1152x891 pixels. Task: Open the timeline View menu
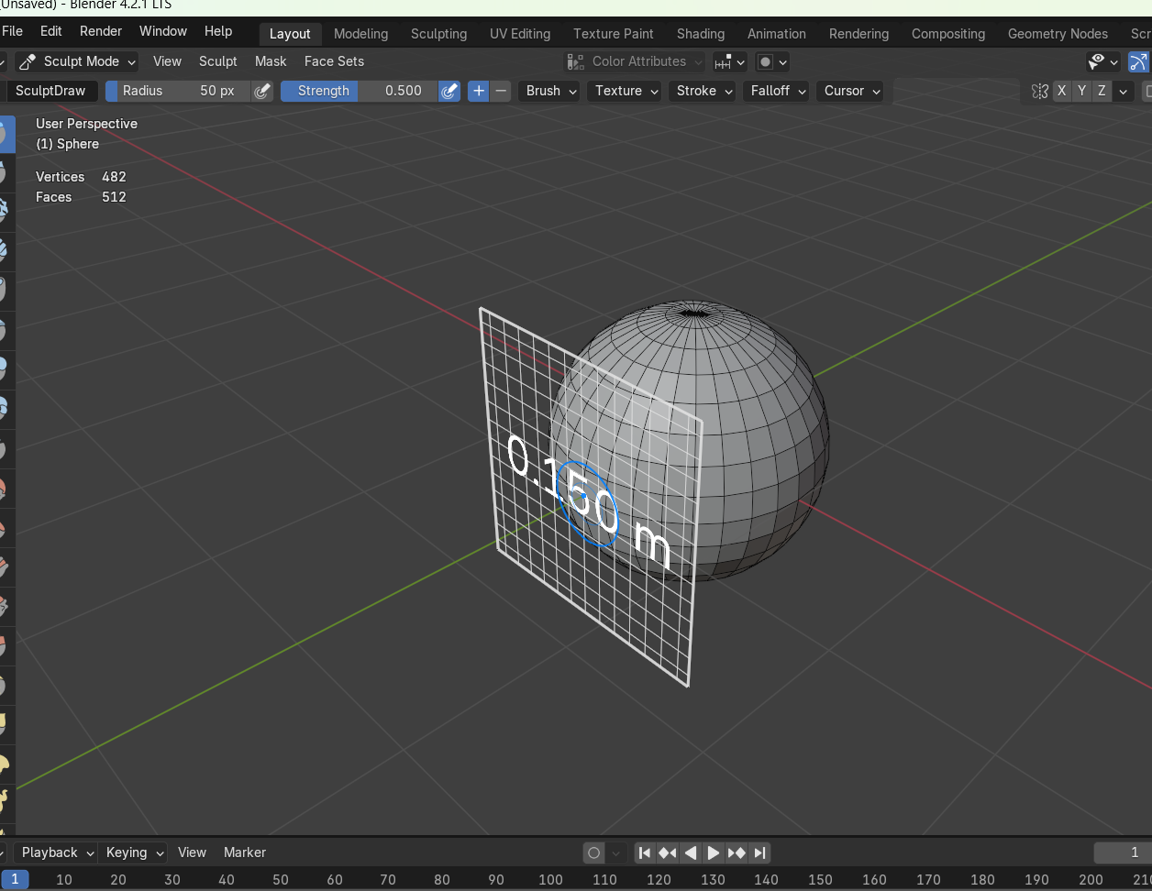[192, 852]
